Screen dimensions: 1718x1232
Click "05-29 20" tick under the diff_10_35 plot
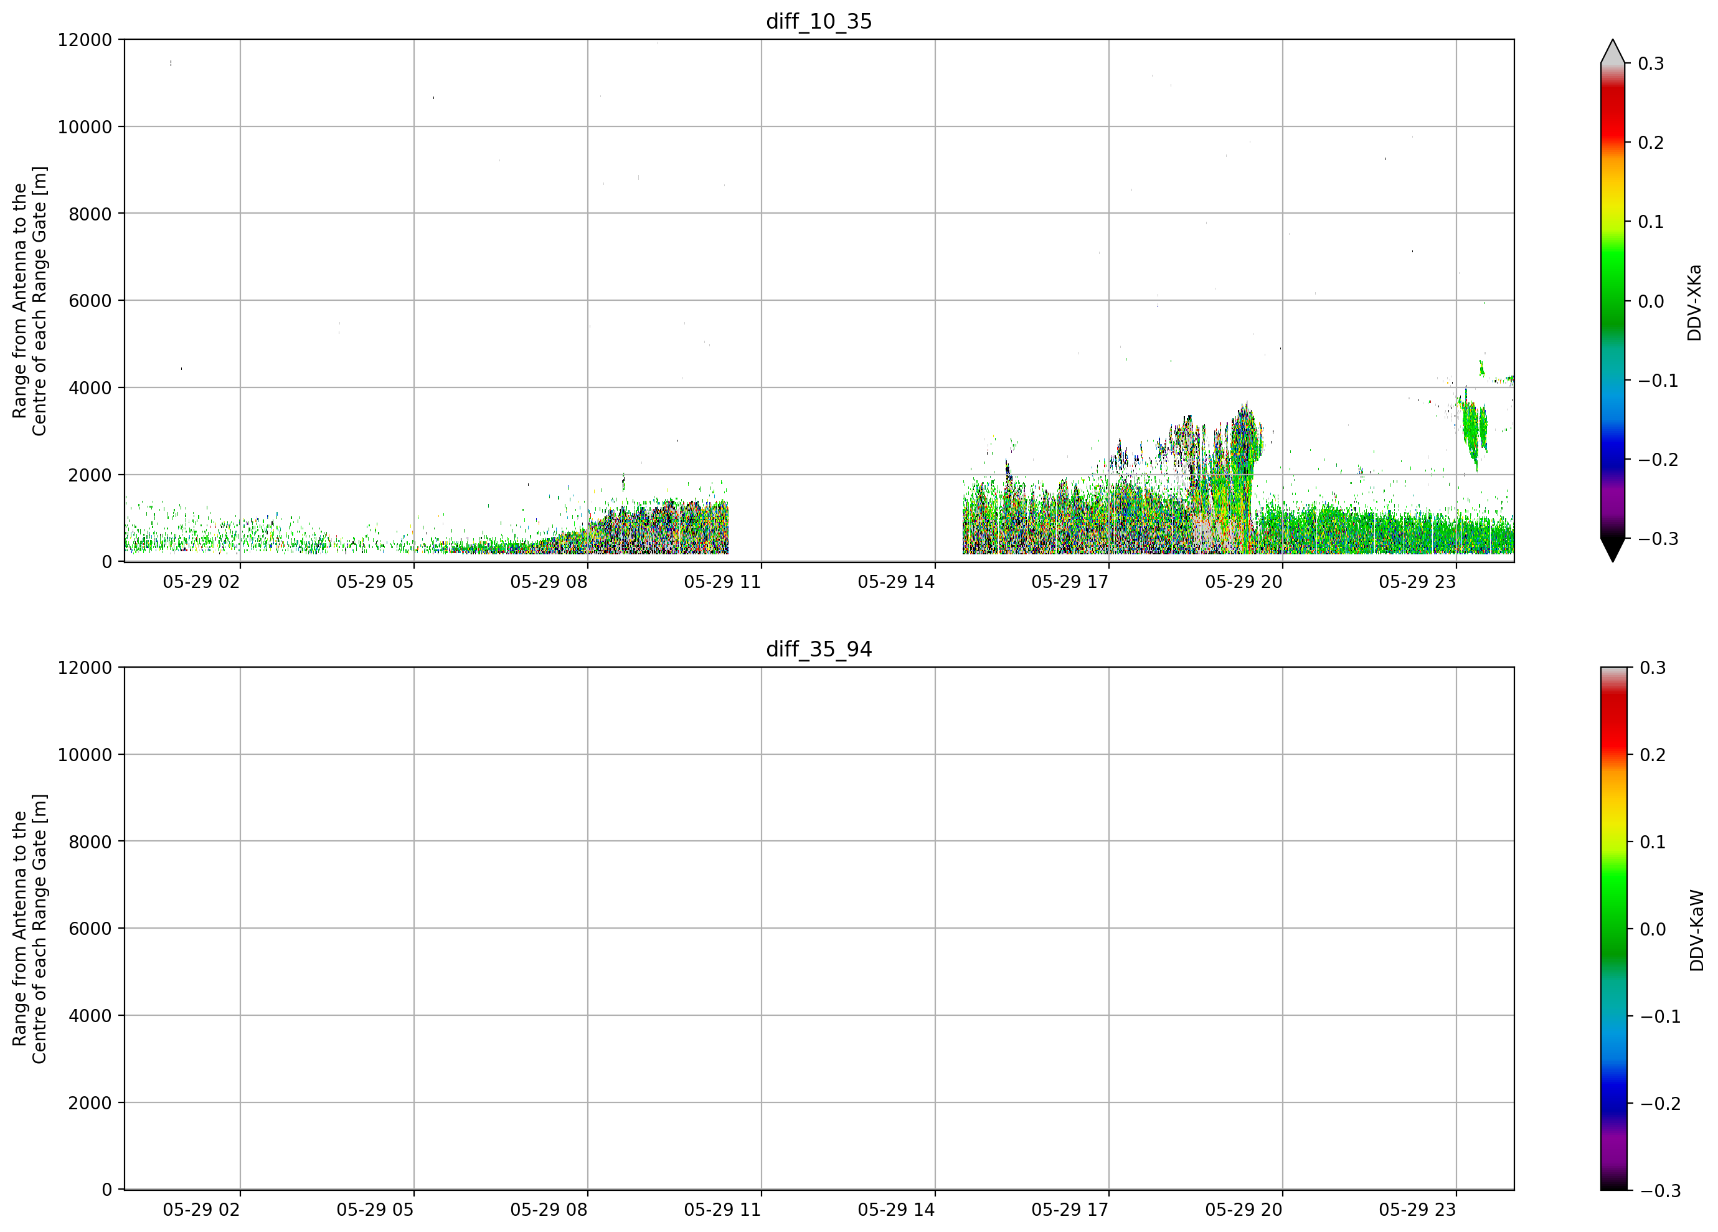(1244, 582)
